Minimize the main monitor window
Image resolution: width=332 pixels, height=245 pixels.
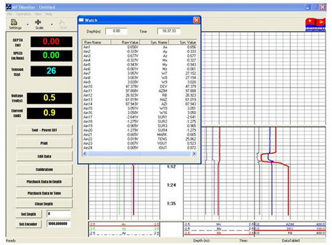click(308, 7)
